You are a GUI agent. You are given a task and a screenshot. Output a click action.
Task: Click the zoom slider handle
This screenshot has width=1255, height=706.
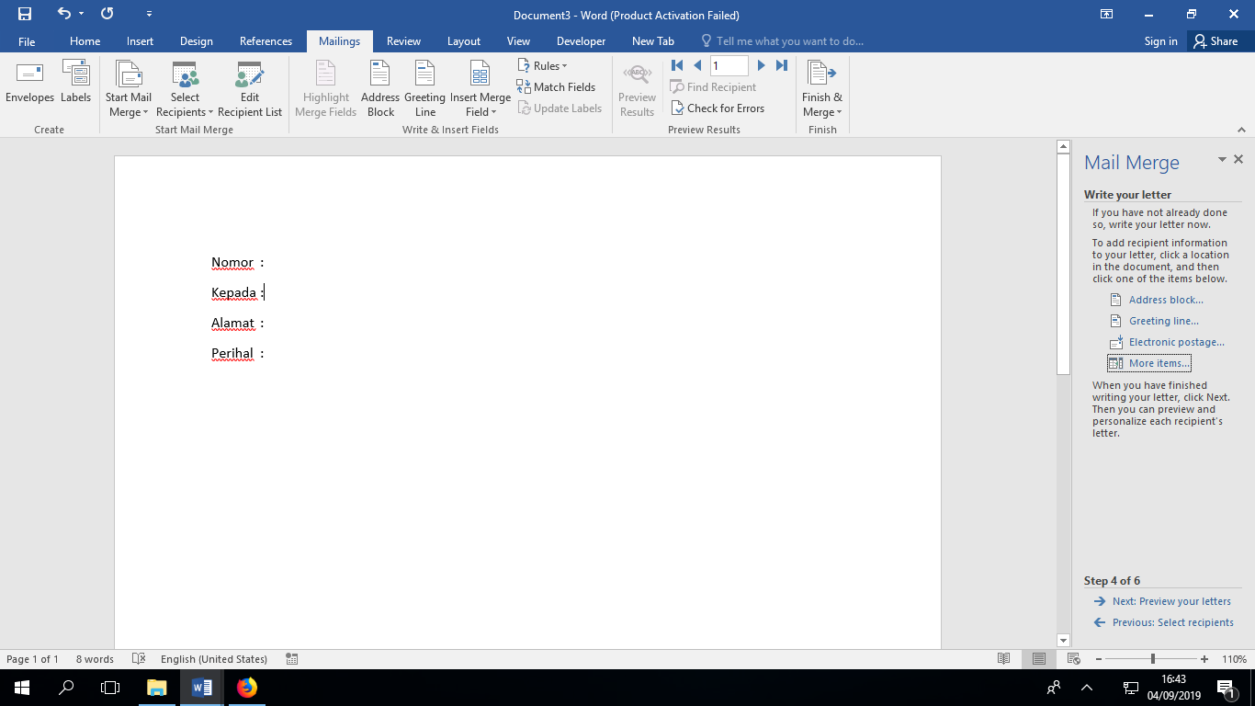[1152, 659]
